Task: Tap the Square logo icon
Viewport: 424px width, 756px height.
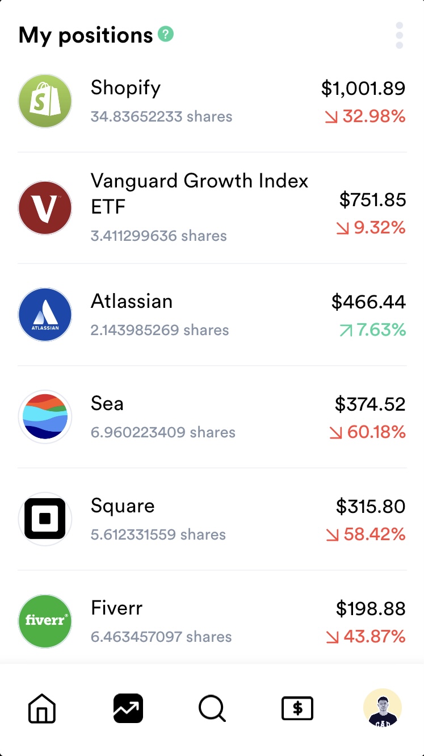Action: click(45, 519)
